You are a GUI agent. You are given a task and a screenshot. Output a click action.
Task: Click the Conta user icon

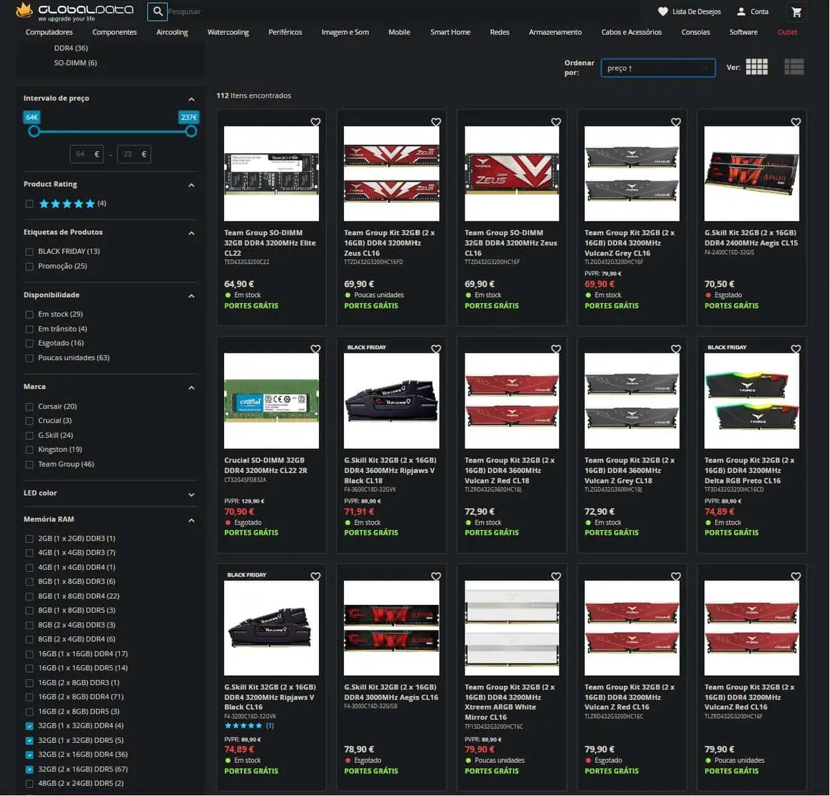[x=741, y=12]
